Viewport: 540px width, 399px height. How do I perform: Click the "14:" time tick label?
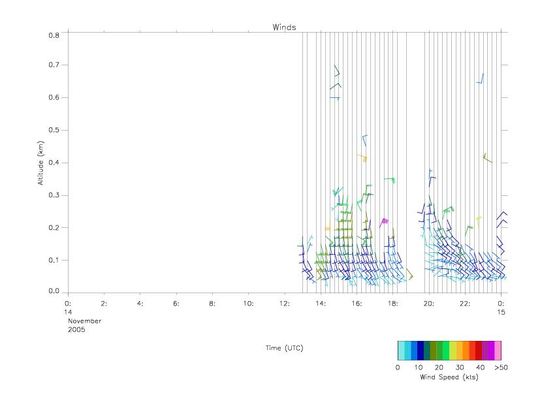pyautogui.click(x=321, y=304)
